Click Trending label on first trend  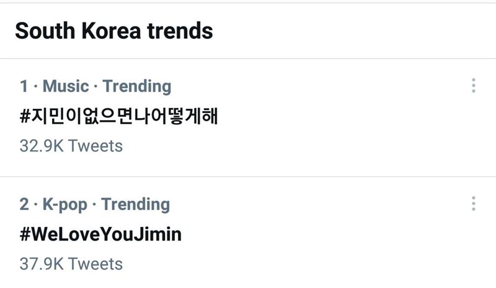(x=137, y=86)
